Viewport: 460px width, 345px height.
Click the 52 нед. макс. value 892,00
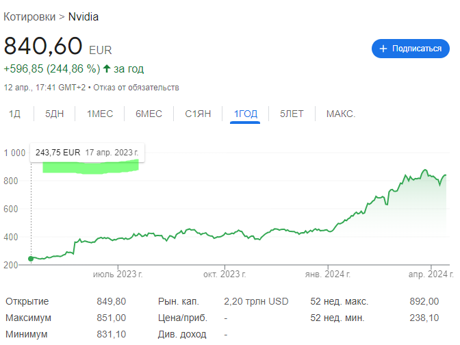coord(424,301)
